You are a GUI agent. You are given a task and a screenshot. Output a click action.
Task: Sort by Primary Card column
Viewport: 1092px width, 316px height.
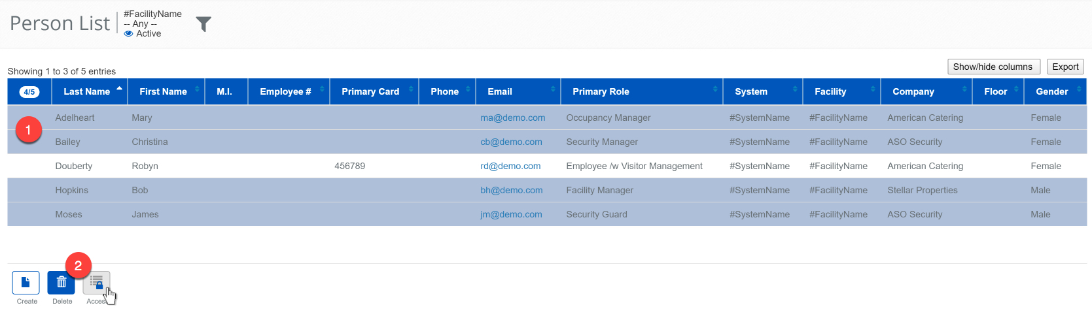point(370,92)
